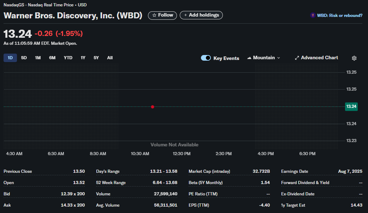368x213 pixels.
Task: Click the large 13.24 price quote
Action: 18,34
